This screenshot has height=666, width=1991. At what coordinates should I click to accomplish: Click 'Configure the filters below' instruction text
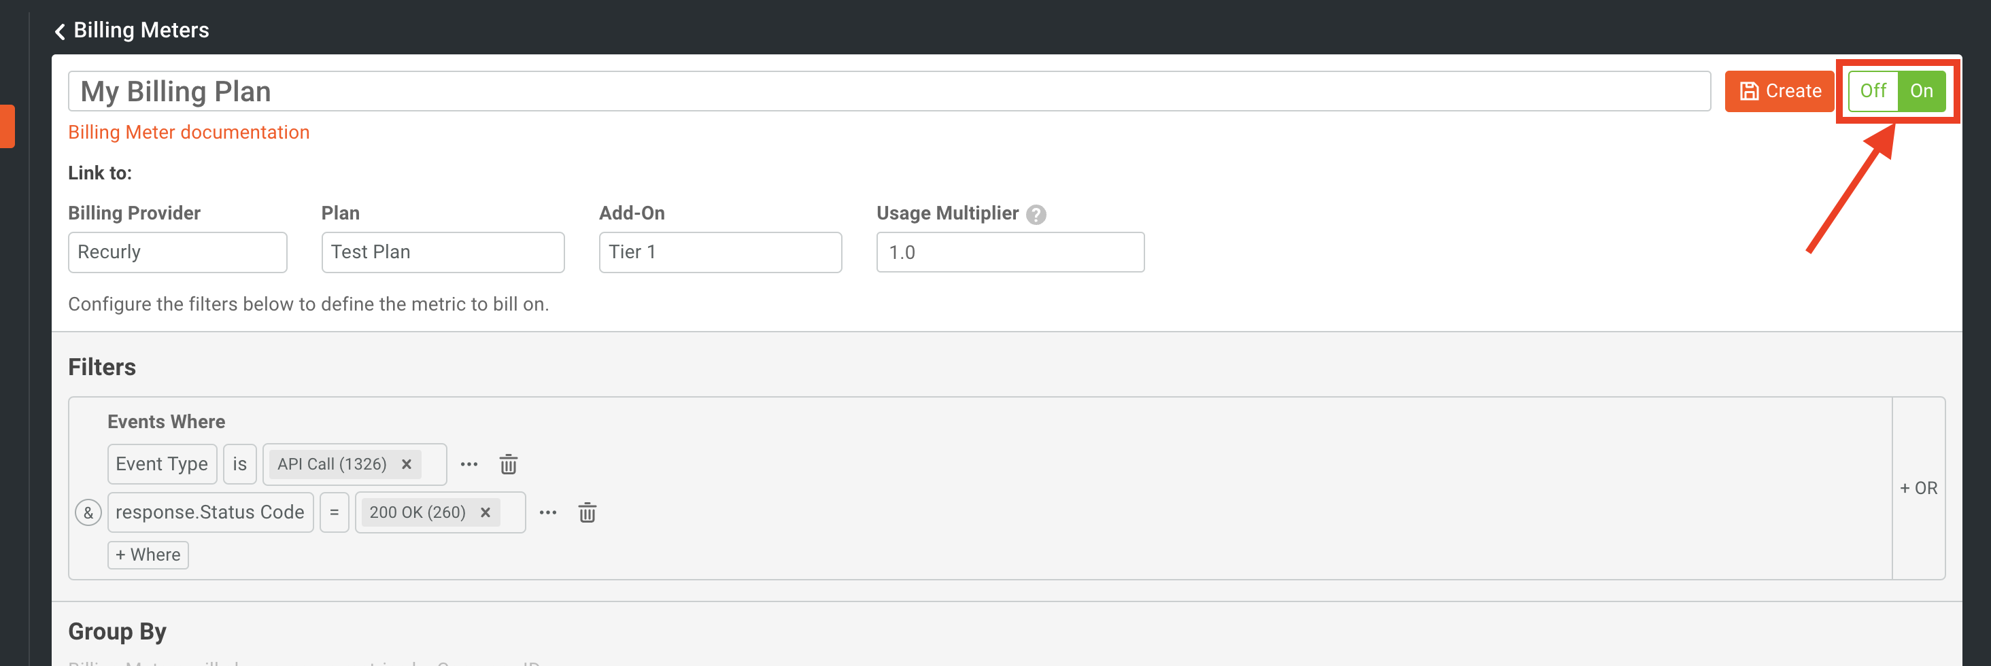point(309,304)
